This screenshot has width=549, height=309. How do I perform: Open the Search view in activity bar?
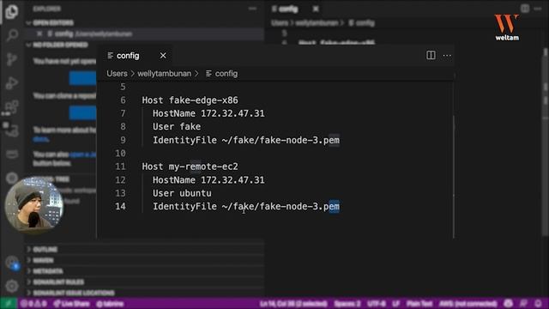11,35
